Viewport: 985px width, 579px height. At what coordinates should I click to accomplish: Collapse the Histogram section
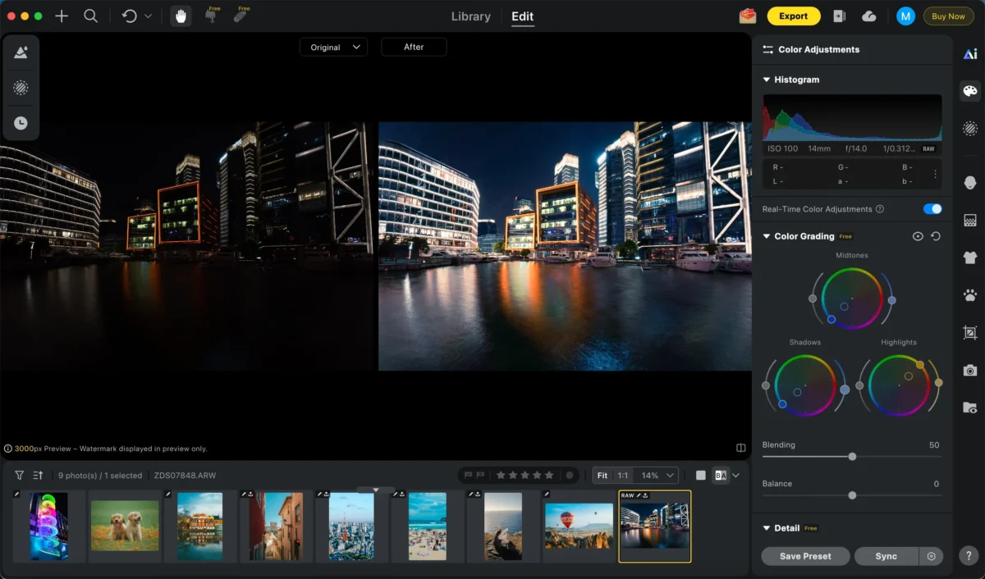(767, 80)
